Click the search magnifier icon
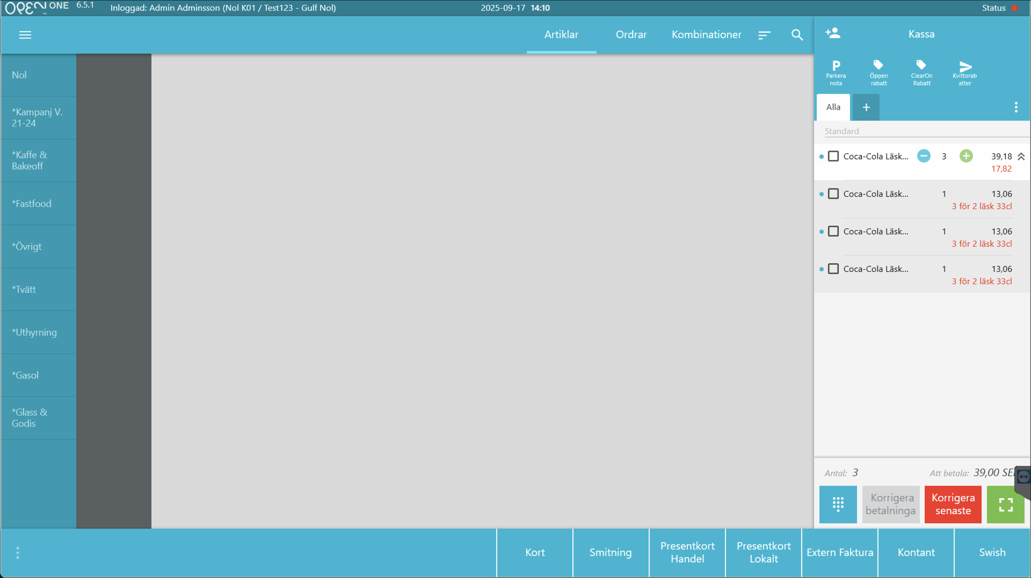 coord(797,35)
